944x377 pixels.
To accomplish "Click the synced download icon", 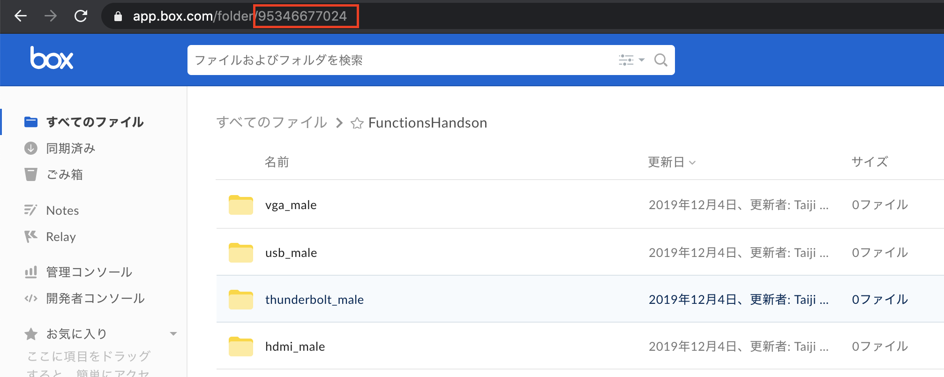I will point(31,148).
